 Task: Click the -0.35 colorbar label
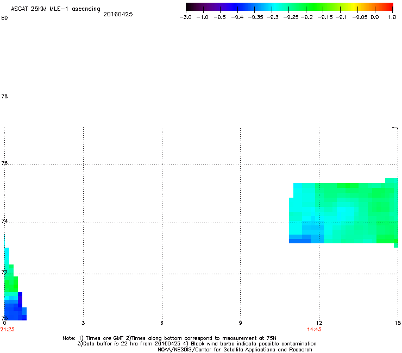(256, 17)
